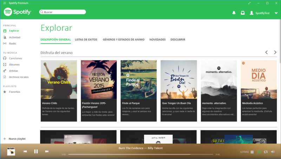Open Explorar in sidebar
The height and width of the screenshot is (159, 281).
pos(14,31)
